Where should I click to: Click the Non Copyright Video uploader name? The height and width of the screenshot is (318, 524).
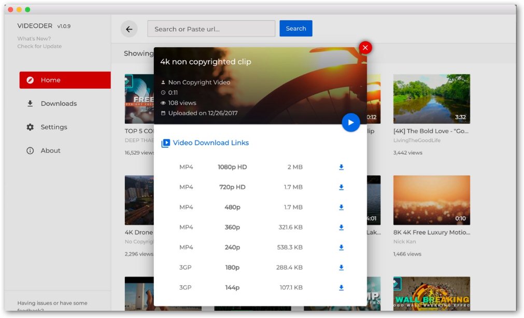click(199, 82)
